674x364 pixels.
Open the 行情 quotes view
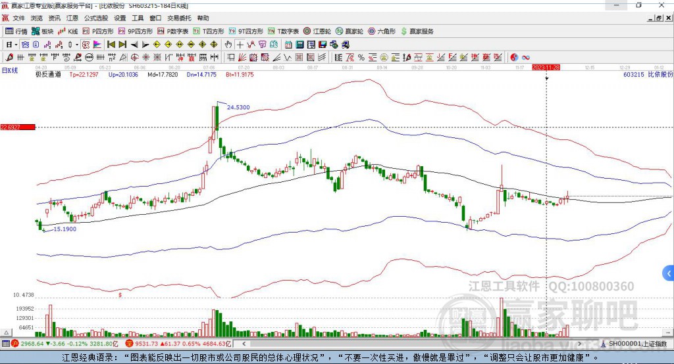16,32
